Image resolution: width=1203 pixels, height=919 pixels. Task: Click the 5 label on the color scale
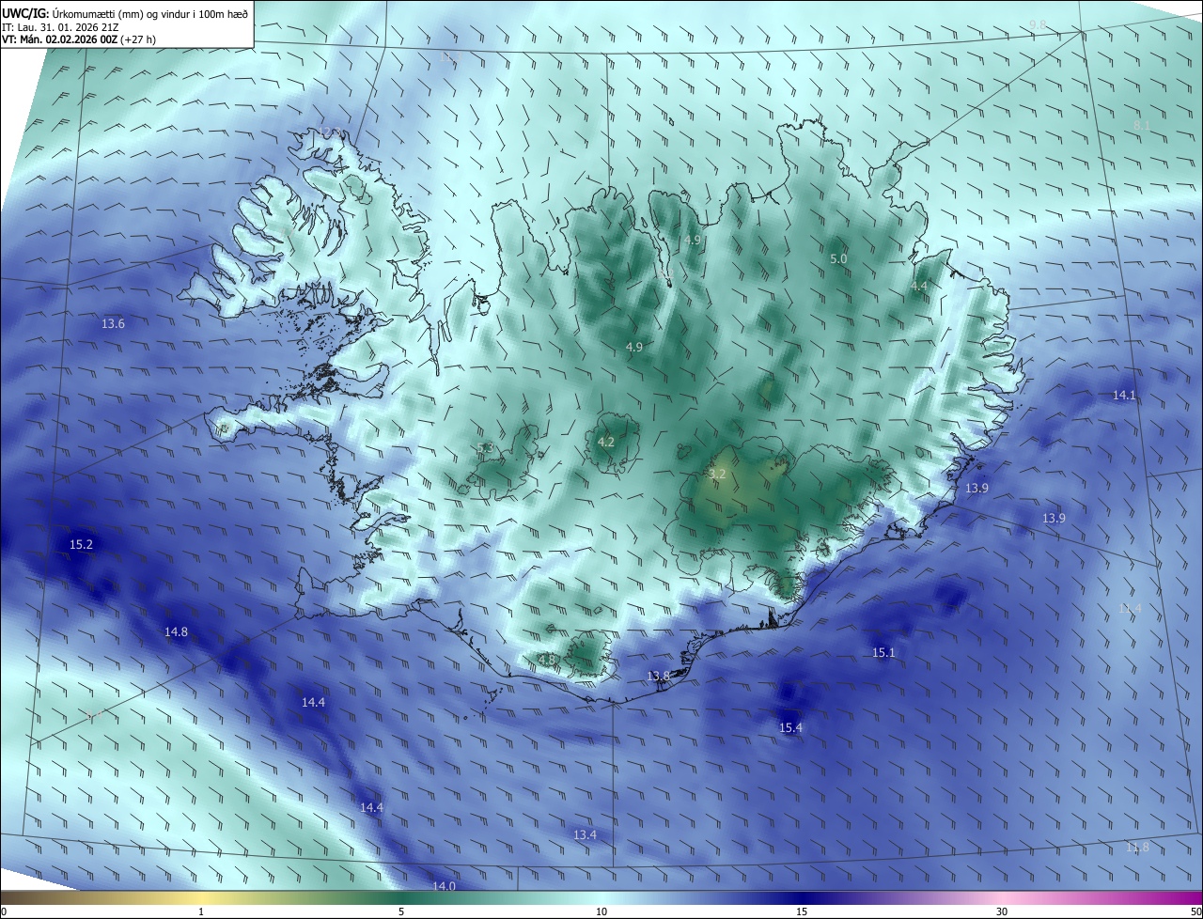tap(401, 911)
